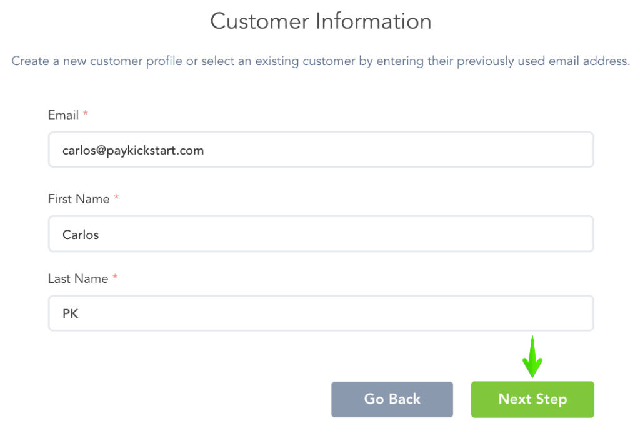Click the entered name Carlos
Viewport: 640px width, 433px height.
tap(81, 235)
